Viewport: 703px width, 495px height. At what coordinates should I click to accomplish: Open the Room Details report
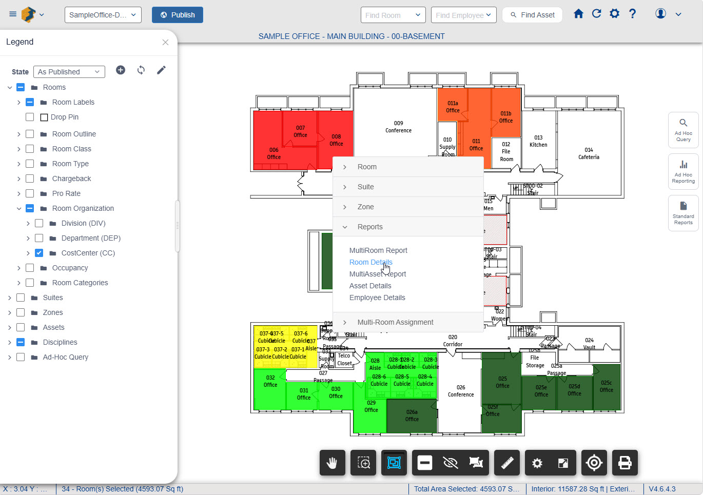[x=371, y=262]
